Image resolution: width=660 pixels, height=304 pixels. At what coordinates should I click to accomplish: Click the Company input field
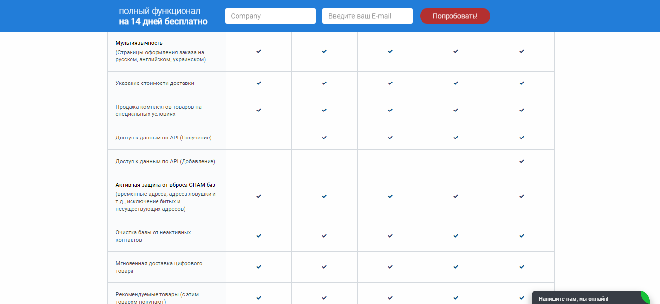pos(270,16)
